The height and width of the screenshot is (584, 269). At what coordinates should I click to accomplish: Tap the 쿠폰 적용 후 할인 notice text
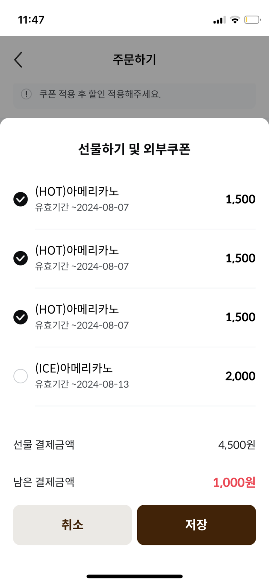(100, 94)
